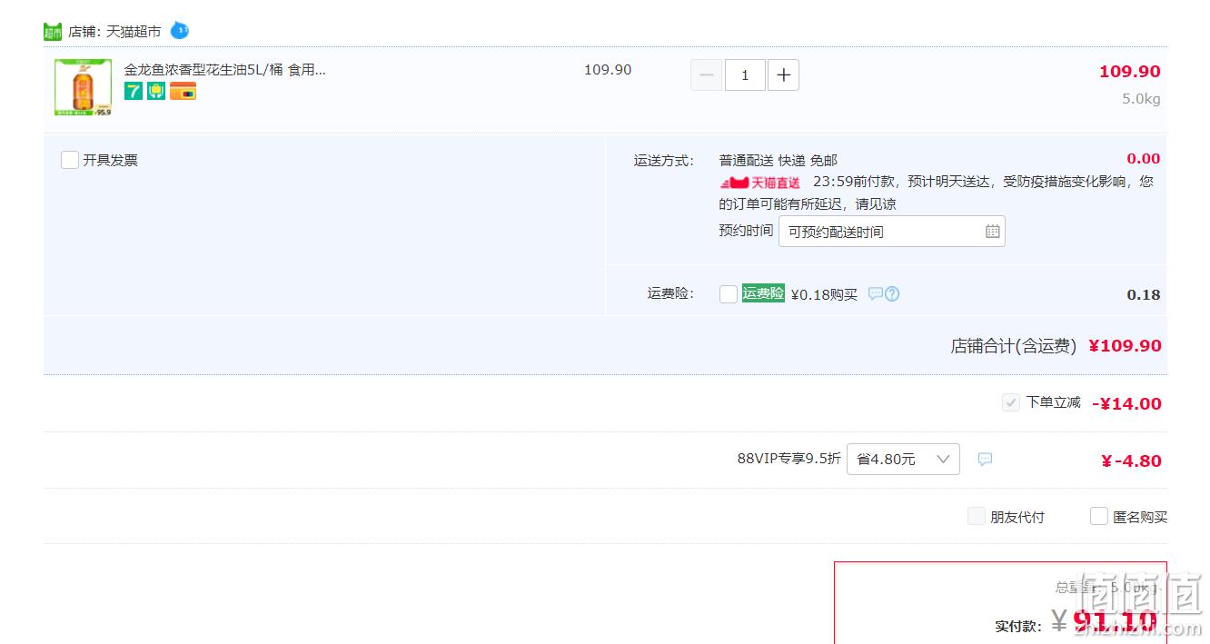1210x644 pixels.
Task: Click the 天猫直送 logo
Action: tap(760, 183)
